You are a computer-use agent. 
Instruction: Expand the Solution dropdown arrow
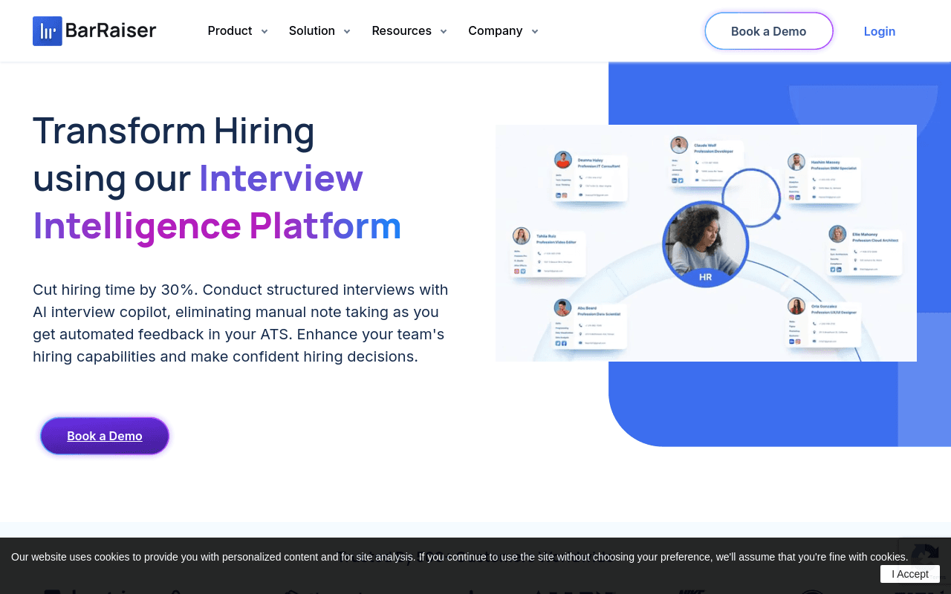point(346,31)
